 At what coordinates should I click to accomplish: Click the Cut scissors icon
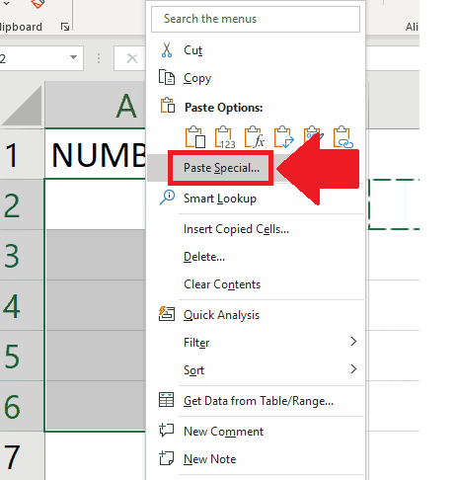click(x=167, y=50)
